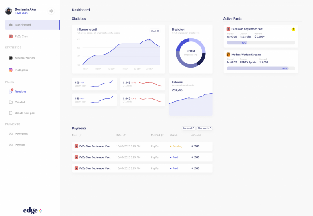Click the Modern Warfare icon in the sidebar
This screenshot has height=216, width=313.
coord(11,58)
